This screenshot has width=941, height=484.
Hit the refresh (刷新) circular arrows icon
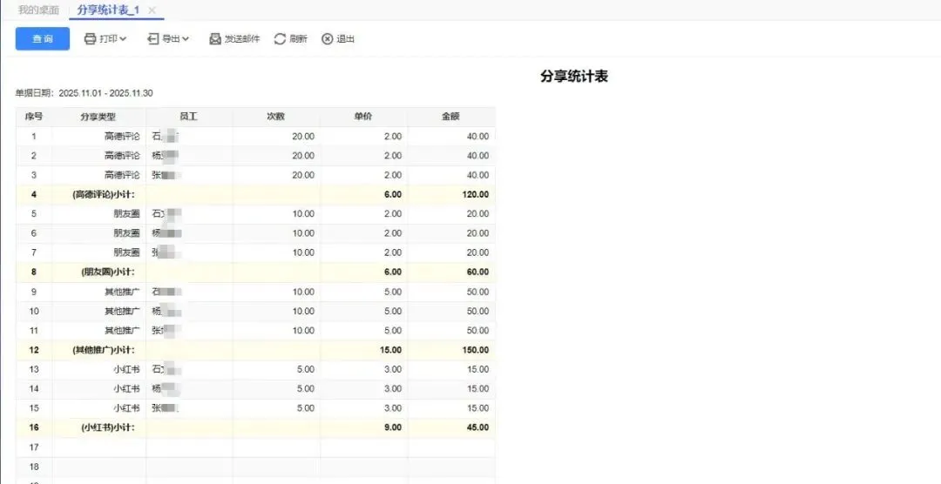pyautogui.click(x=280, y=39)
